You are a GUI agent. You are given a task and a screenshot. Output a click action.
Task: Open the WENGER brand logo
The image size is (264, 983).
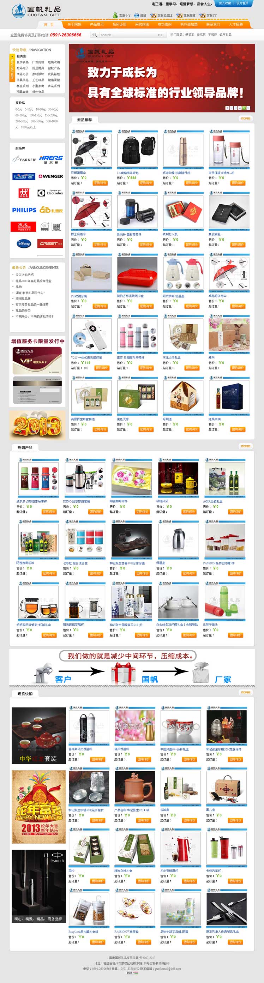(50, 176)
